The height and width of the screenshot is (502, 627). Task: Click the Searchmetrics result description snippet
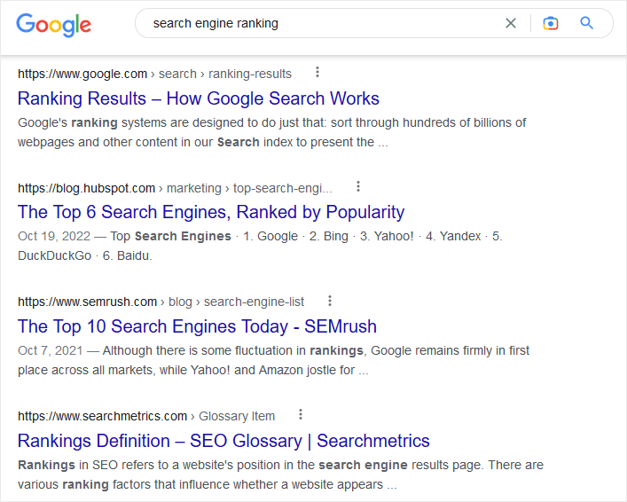pyautogui.click(x=280, y=475)
